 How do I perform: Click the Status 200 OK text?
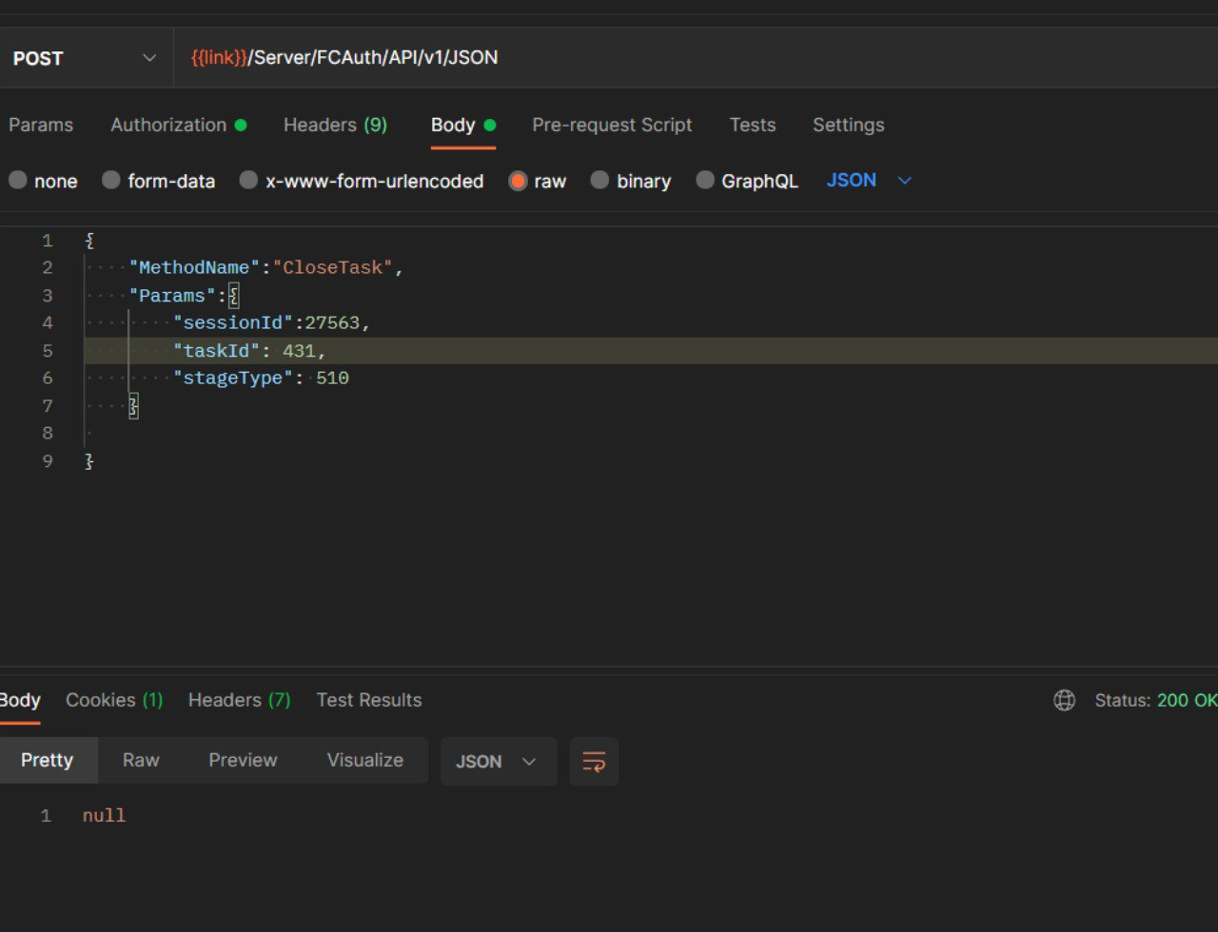tap(1156, 700)
